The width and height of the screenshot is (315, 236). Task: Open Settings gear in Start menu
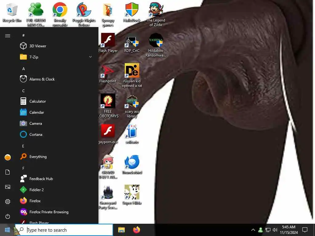pos(8,202)
